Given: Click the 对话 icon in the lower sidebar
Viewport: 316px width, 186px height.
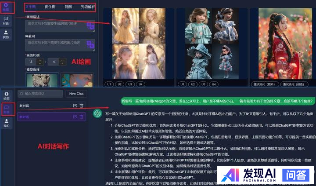Looking at the screenshot, I should point(6,109).
